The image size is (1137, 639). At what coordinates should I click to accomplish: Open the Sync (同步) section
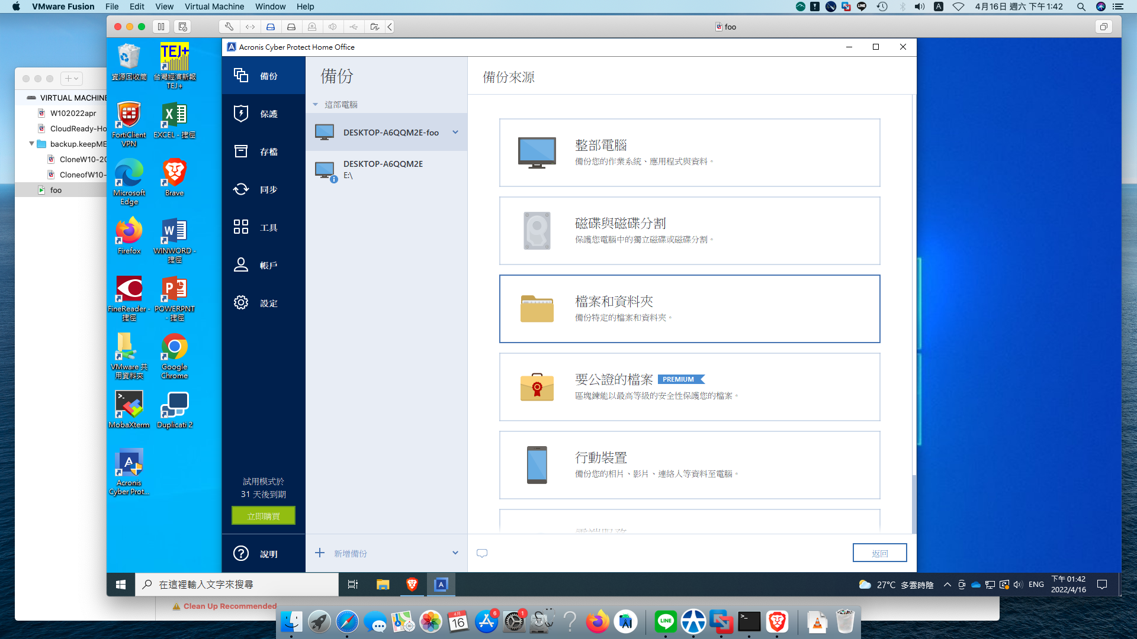(x=263, y=189)
